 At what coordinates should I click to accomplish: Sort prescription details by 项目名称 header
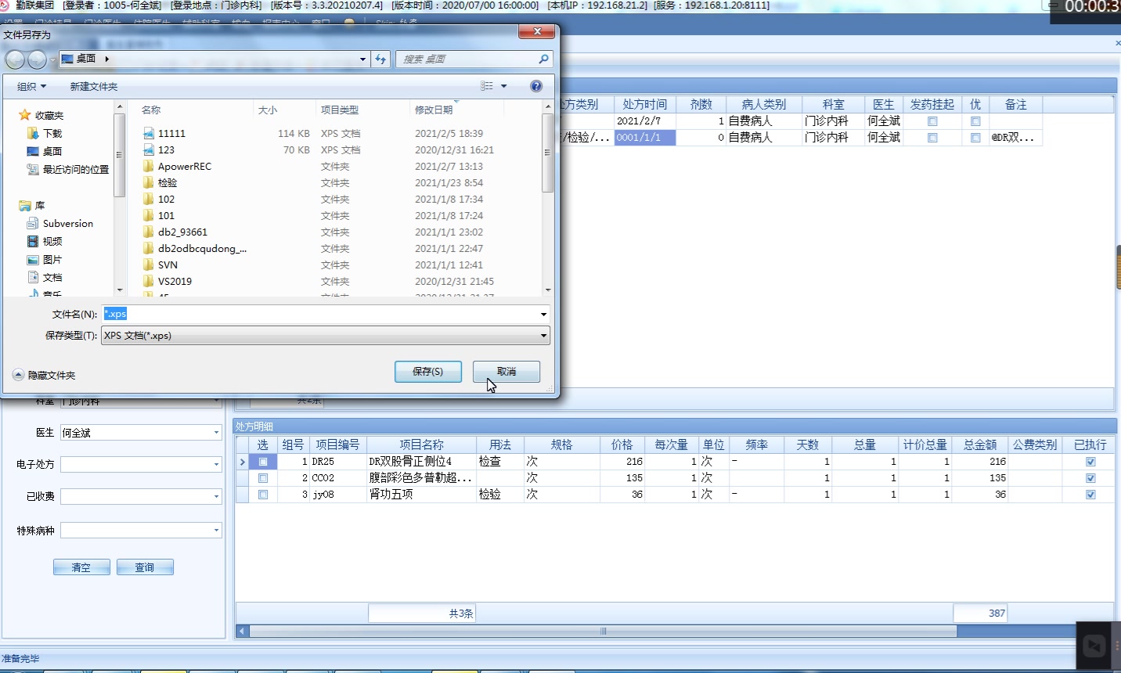click(421, 444)
